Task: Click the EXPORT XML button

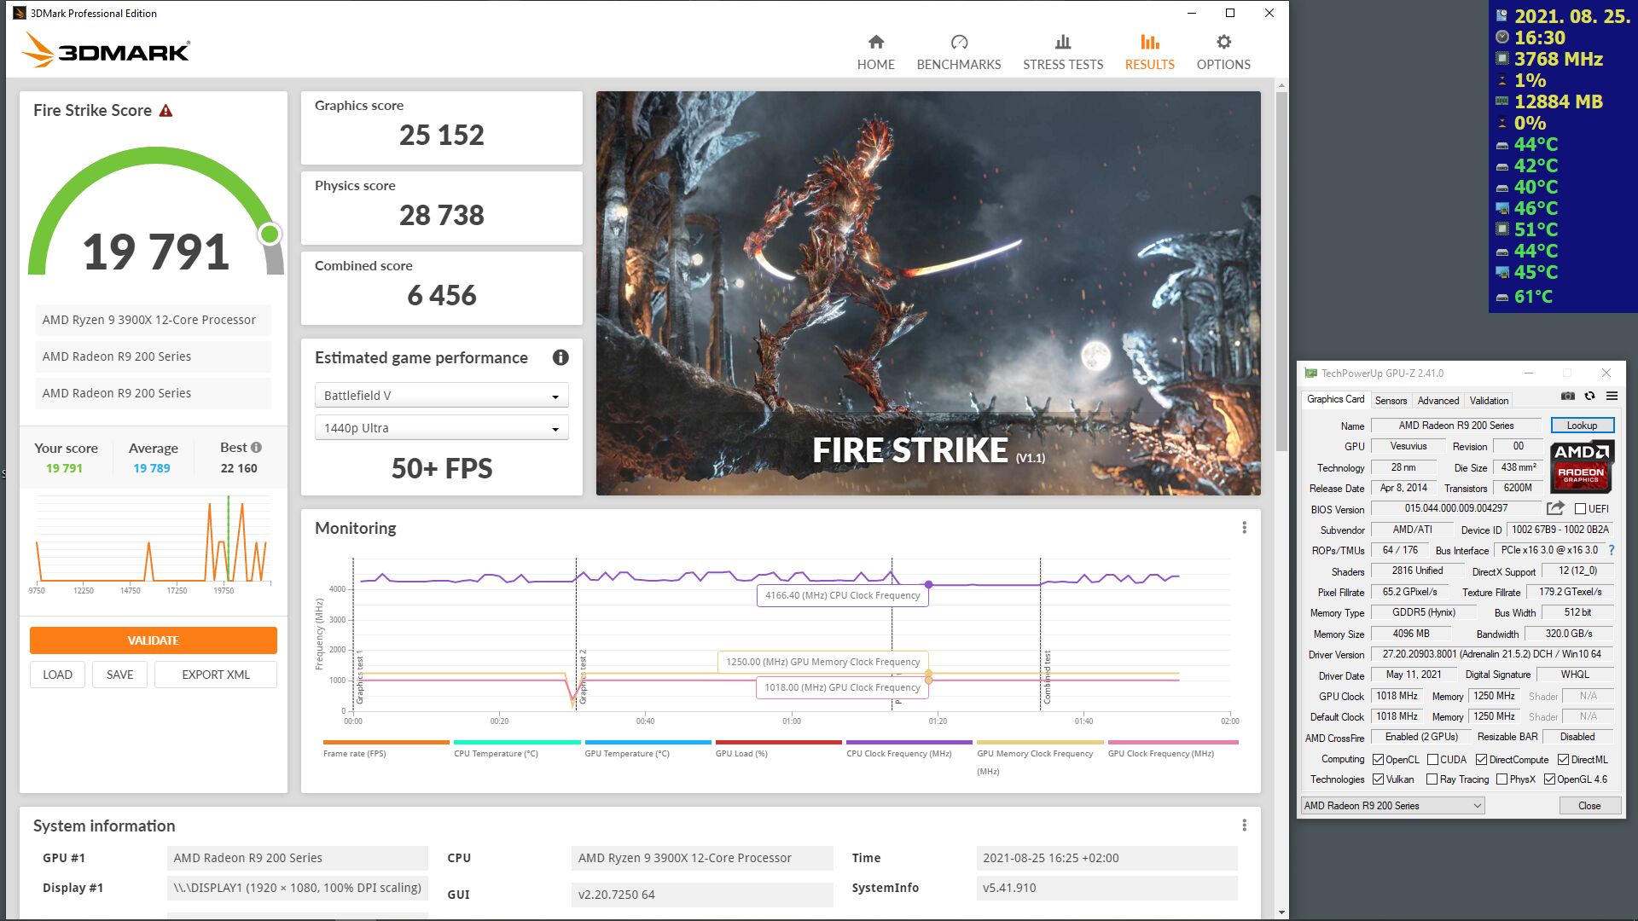Action: tap(216, 675)
